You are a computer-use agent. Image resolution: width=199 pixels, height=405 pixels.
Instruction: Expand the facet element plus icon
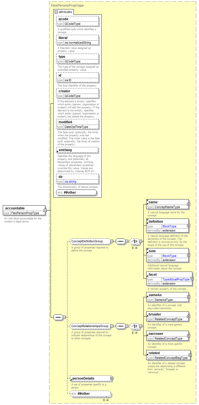[x=192, y=279]
